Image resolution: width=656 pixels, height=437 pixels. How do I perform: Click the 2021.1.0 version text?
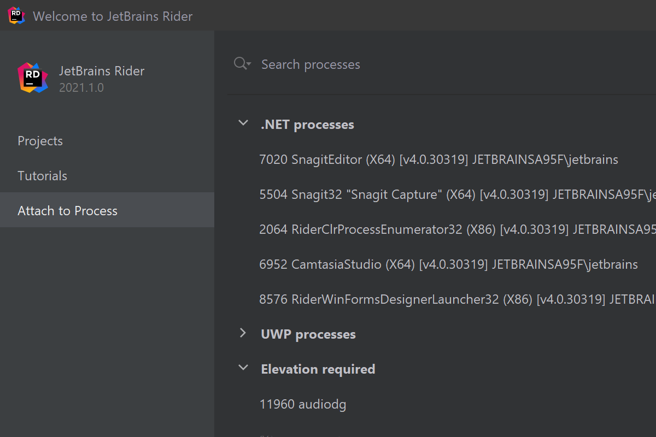[x=81, y=87]
